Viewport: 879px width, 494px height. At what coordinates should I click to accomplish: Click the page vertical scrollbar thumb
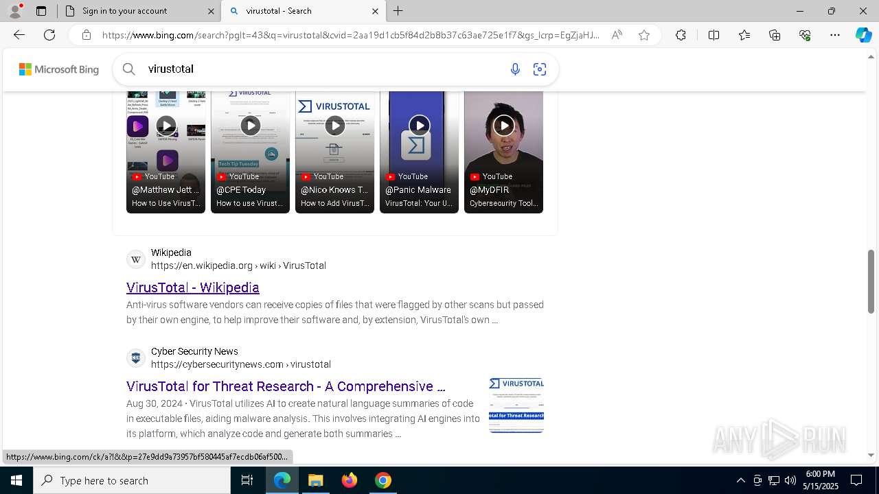click(871, 281)
